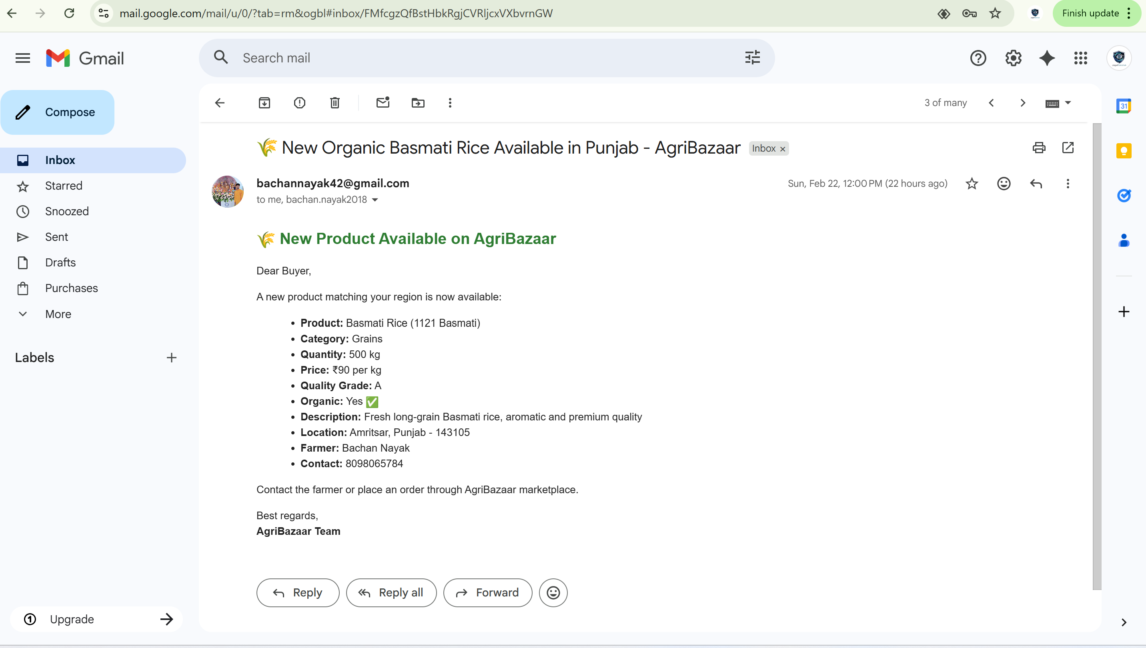Viewport: 1146px width, 648px height.
Task: Delete the email using the trash icon
Action: coord(335,103)
